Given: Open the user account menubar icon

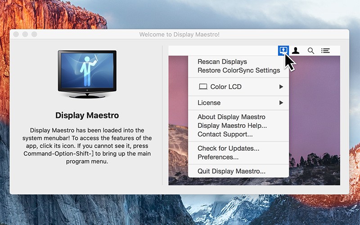Looking at the screenshot, I should (296, 50).
